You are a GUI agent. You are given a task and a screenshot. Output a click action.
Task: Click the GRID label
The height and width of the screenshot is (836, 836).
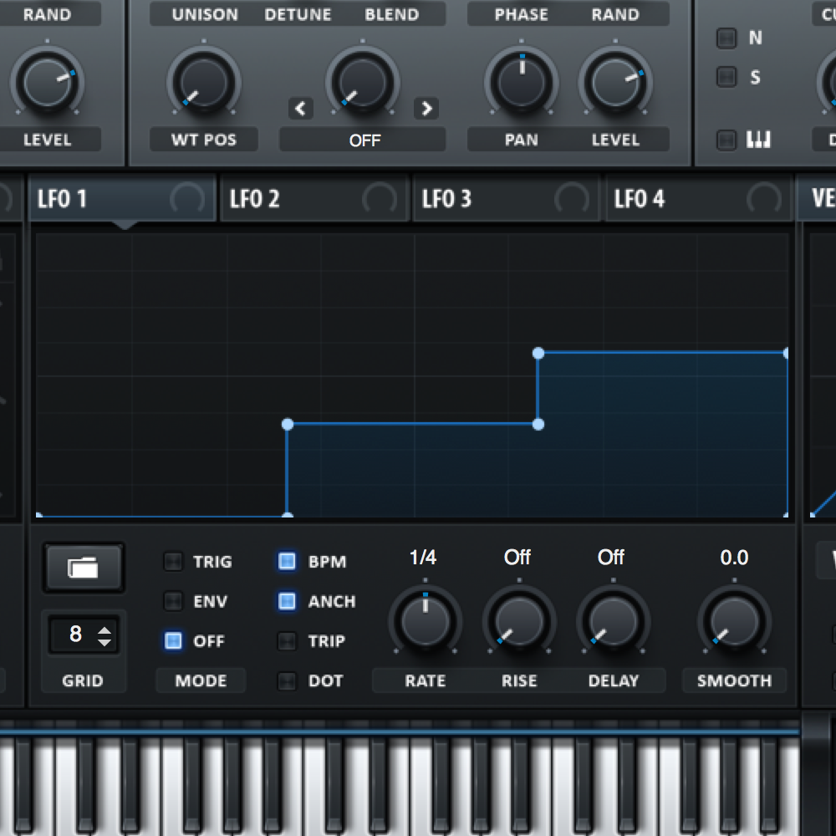[x=83, y=681]
